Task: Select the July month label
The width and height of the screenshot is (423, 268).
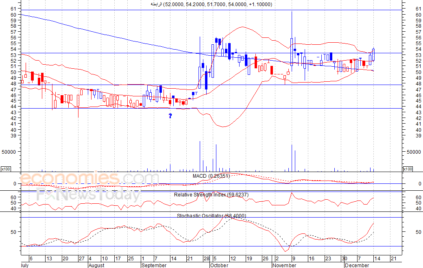Action: tap(24, 265)
